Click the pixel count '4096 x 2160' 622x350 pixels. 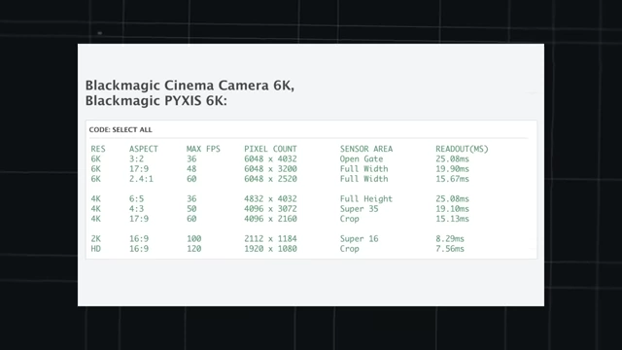(270, 219)
